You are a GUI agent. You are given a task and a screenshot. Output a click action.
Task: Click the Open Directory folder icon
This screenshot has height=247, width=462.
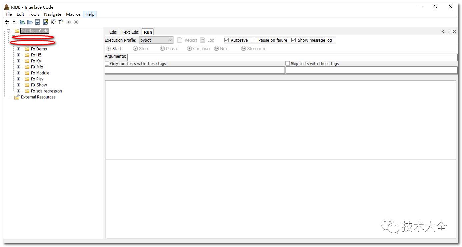click(30, 22)
